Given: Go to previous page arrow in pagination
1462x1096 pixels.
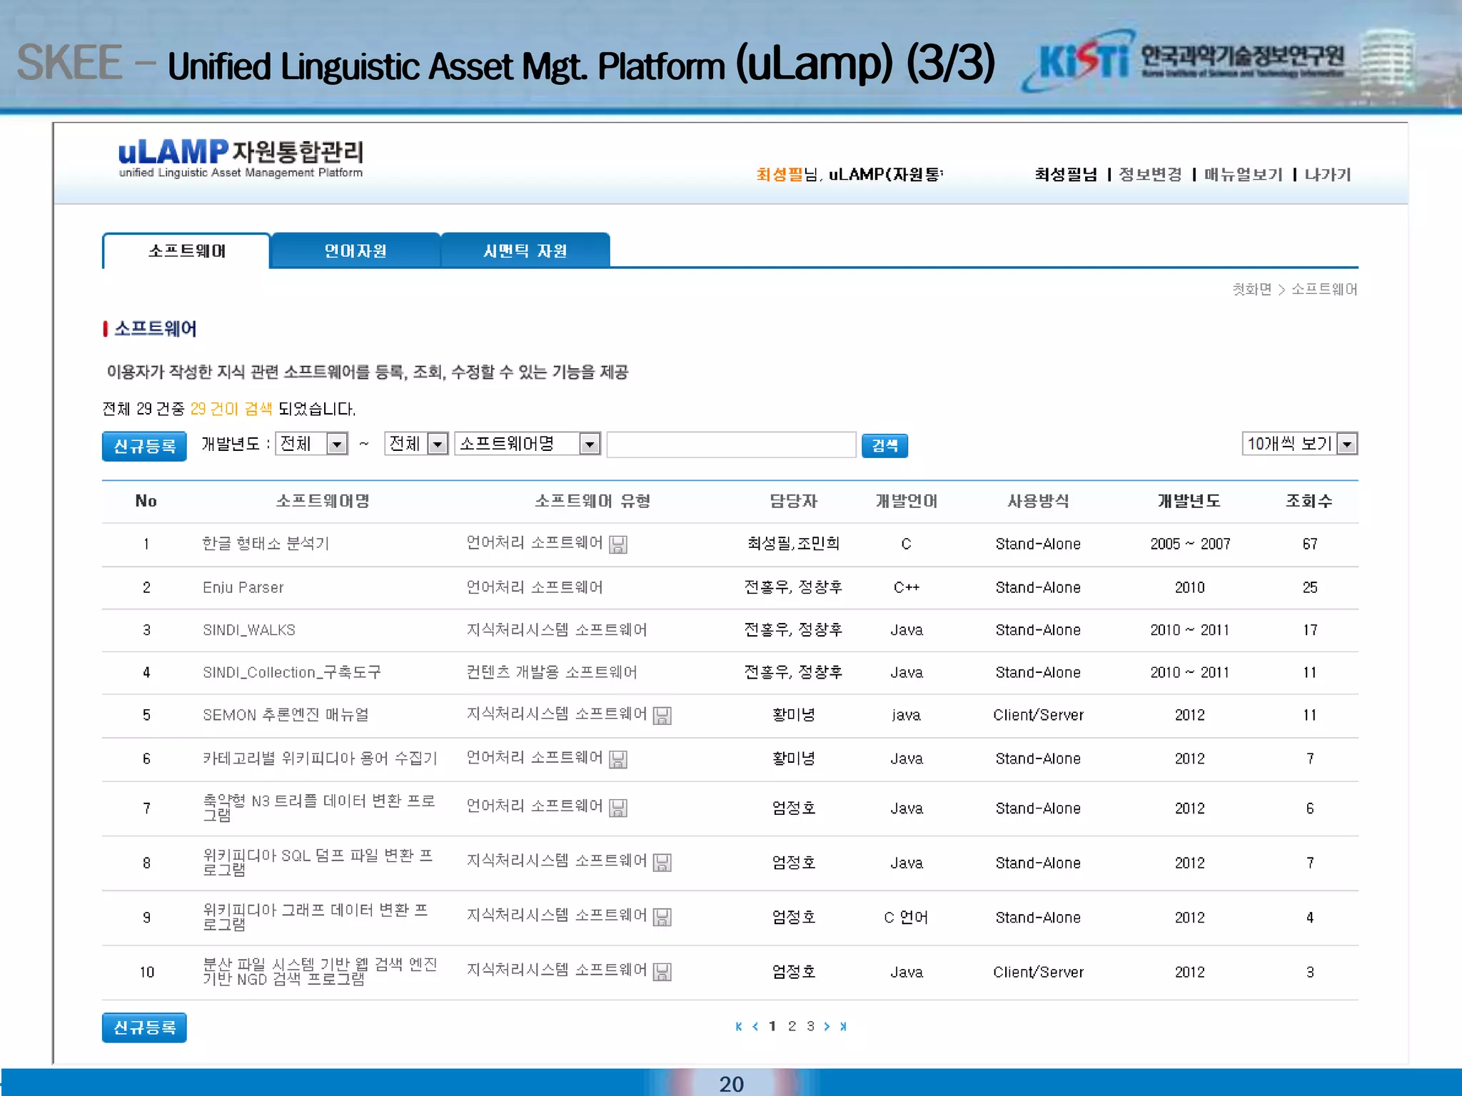Looking at the screenshot, I should 755,1026.
